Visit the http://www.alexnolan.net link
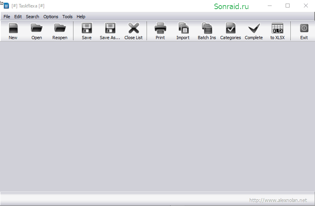Image resolution: width=315 pixels, height=206 pixels. coord(278,200)
